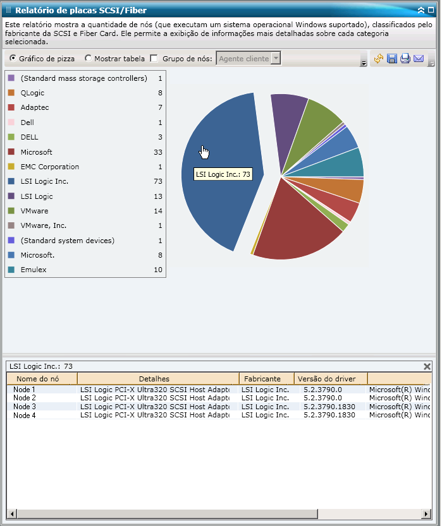Click the LSI Logic purple legend swatch
442x526 pixels.
[11, 196]
